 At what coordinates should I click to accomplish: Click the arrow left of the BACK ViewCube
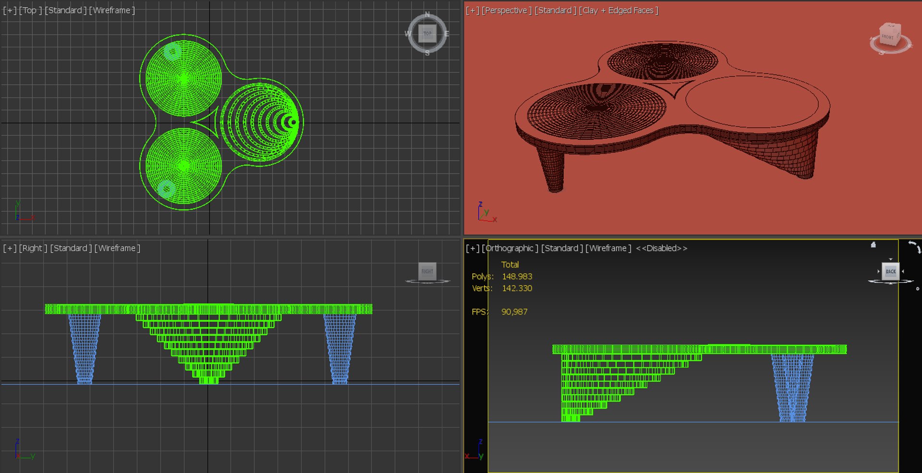click(878, 271)
